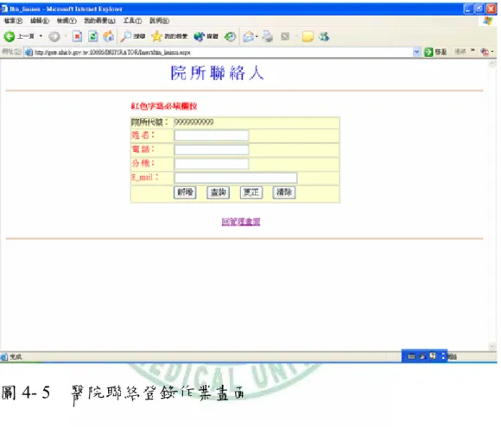501x434 pixels.
Task: Go to Home page icon
Action: click(108, 36)
